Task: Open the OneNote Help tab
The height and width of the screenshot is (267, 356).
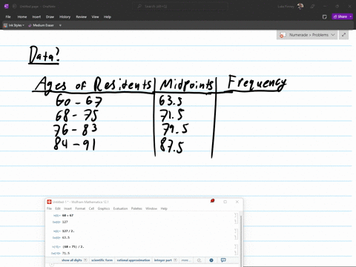Action: click(x=108, y=17)
